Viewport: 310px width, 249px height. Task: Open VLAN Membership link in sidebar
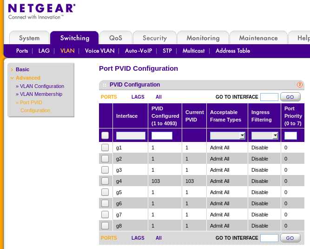pos(41,94)
